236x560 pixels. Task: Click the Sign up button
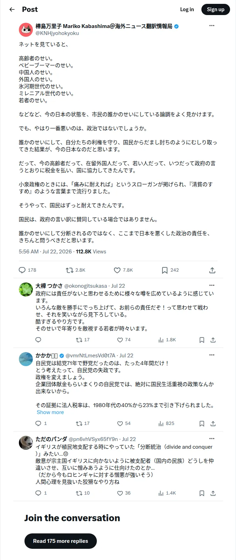tap(216, 9)
